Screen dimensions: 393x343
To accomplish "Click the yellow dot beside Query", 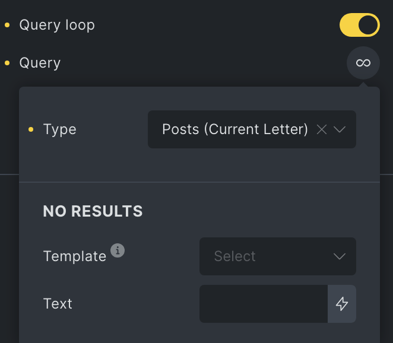I will 7,63.
